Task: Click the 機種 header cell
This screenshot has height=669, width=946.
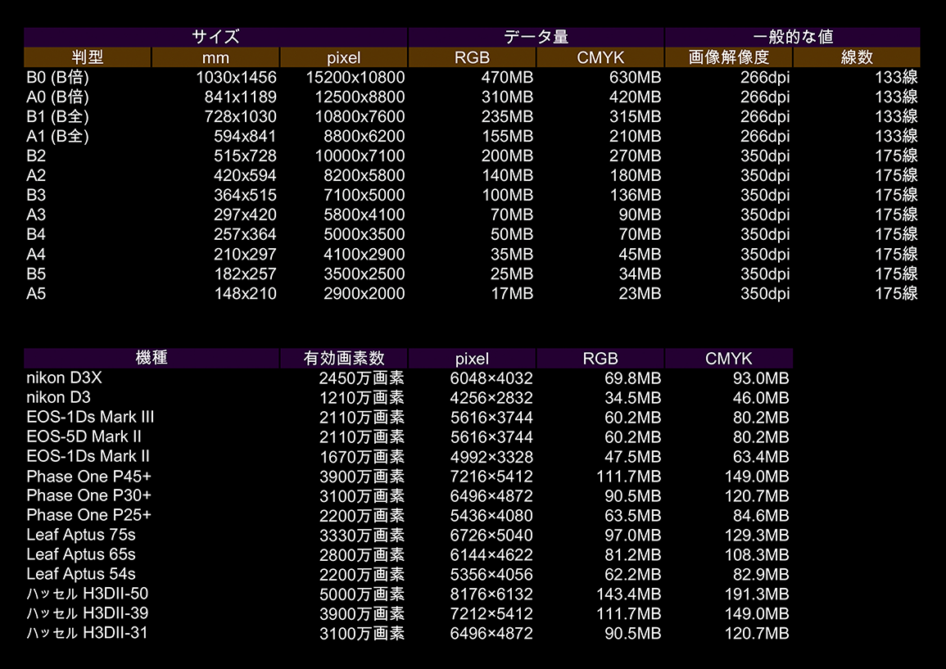Action: tap(152, 359)
